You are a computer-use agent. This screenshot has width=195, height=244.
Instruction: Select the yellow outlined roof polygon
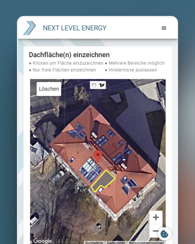104,180
